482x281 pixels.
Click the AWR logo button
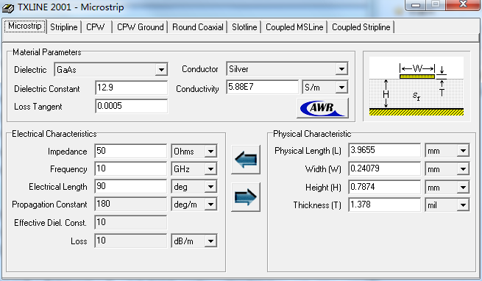[x=323, y=108]
